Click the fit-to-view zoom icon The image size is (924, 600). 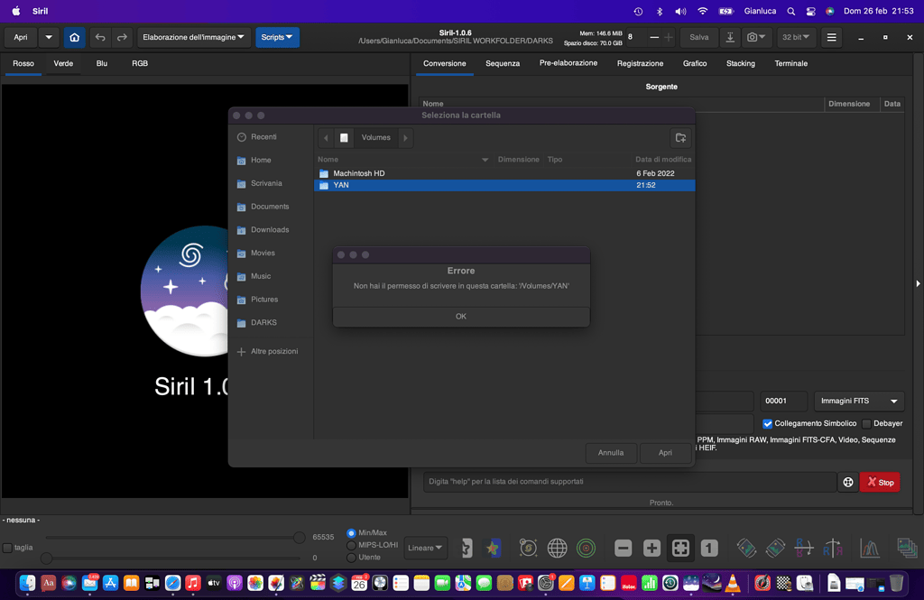(680, 547)
